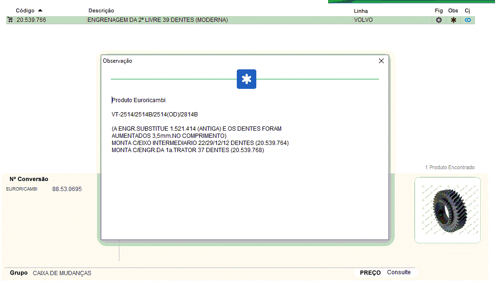Viewport: 495px width, 288px height.
Task: Open the gear product thumbnail image
Action: pos(447,210)
